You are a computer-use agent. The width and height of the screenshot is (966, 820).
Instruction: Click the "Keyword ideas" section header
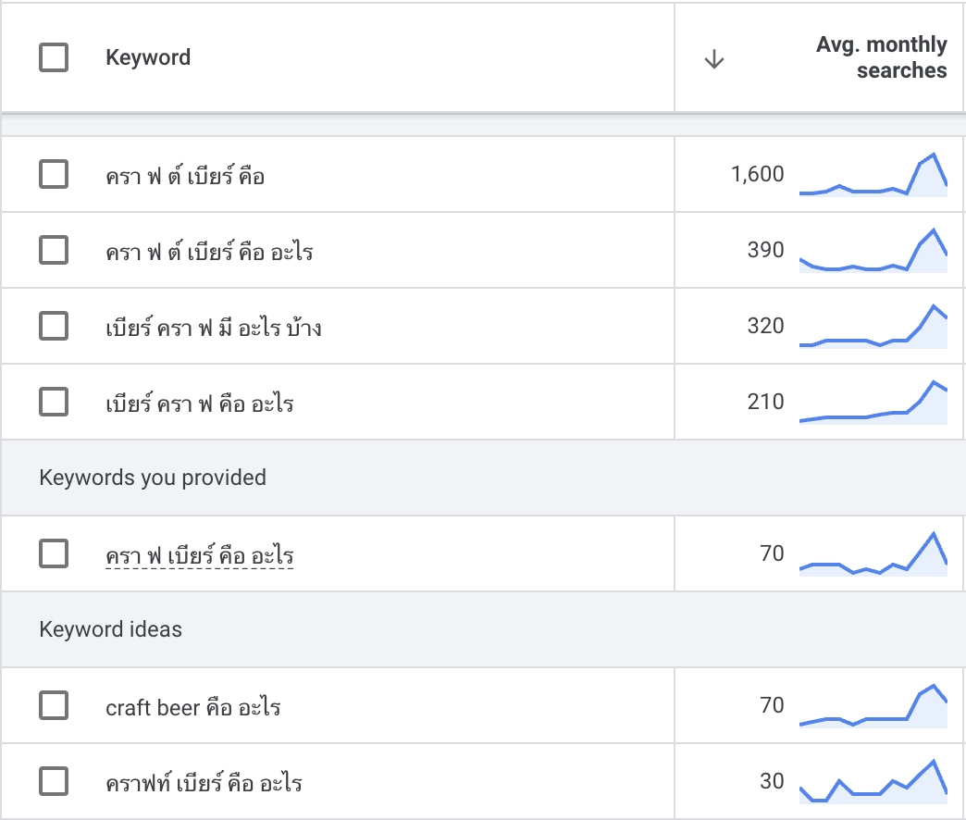[x=110, y=629]
